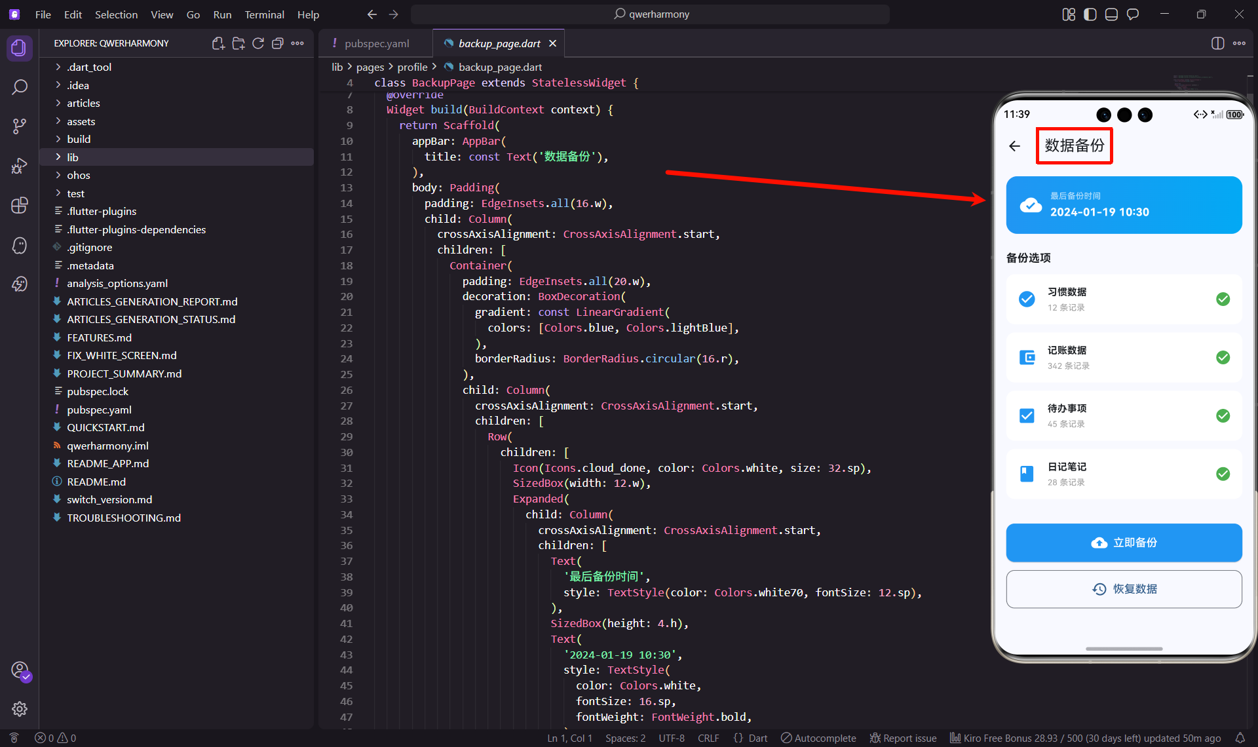Click New File icon in explorer header

point(218,43)
